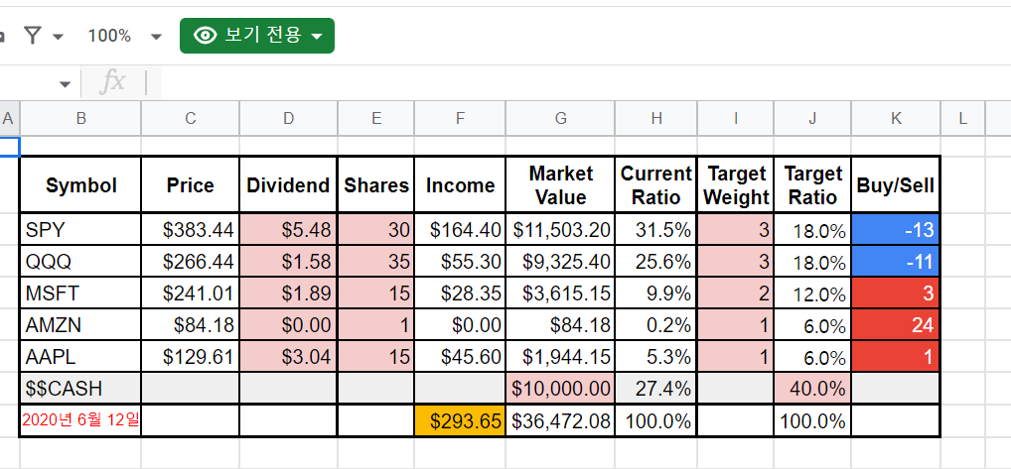This screenshot has height=469, width=1011.
Task: Select SPY current ratio 31.5%
Action: [x=655, y=229]
